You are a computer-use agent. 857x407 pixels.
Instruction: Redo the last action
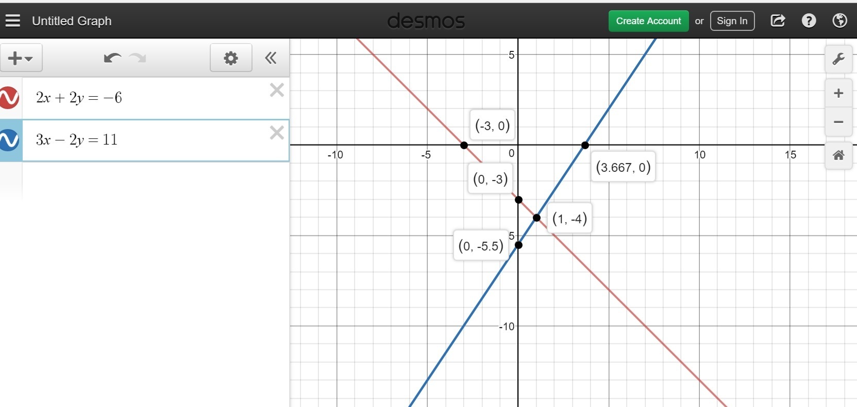tap(138, 58)
